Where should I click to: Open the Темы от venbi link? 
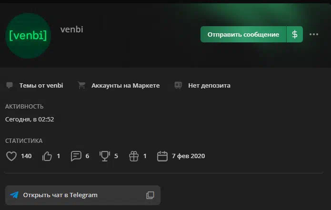(x=41, y=86)
